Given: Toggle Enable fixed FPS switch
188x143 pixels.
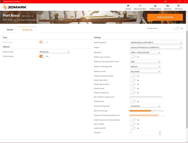Looking at the screenshot, I should (x=133, y=128).
